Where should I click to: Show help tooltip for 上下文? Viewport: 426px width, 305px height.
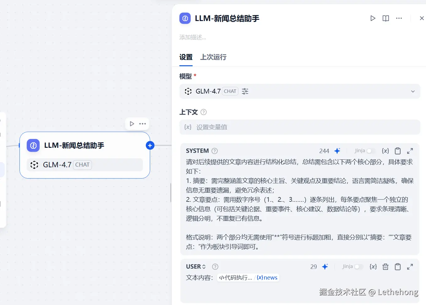click(204, 112)
